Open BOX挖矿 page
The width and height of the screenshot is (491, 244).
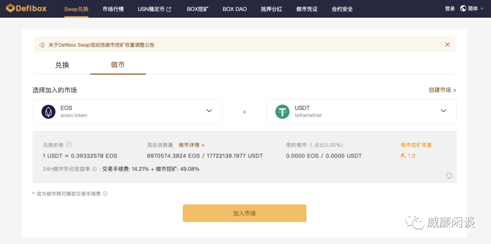point(198,9)
